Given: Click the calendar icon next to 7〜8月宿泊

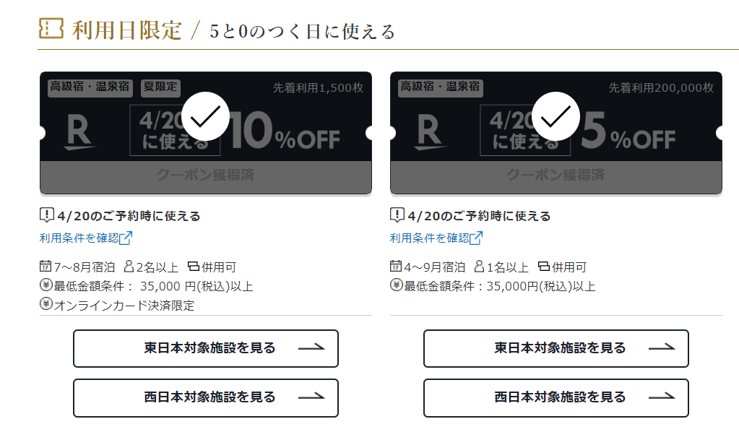Looking at the screenshot, I should pyautogui.click(x=46, y=266).
